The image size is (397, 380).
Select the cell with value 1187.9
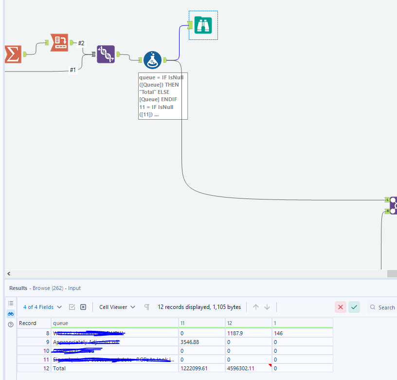click(249, 333)
